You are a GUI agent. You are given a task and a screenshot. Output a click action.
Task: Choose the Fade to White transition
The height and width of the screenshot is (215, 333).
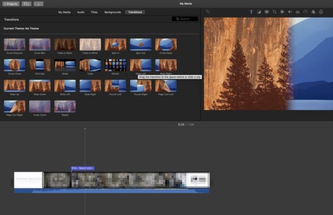(x=90, y=45)
